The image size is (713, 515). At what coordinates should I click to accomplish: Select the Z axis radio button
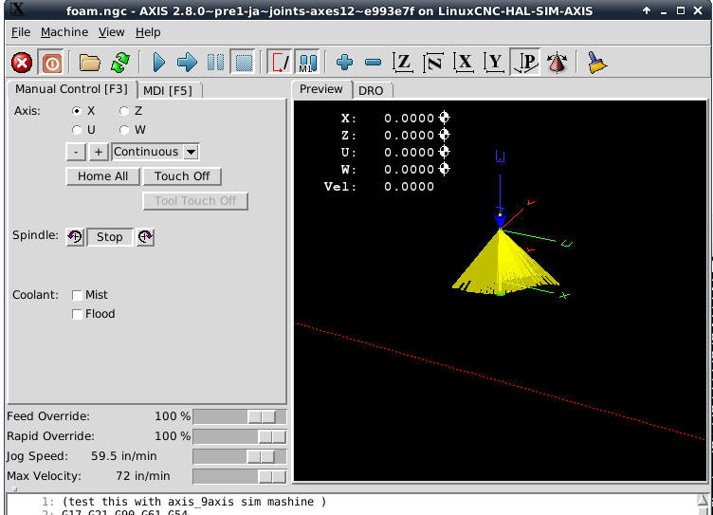[124, 111]
